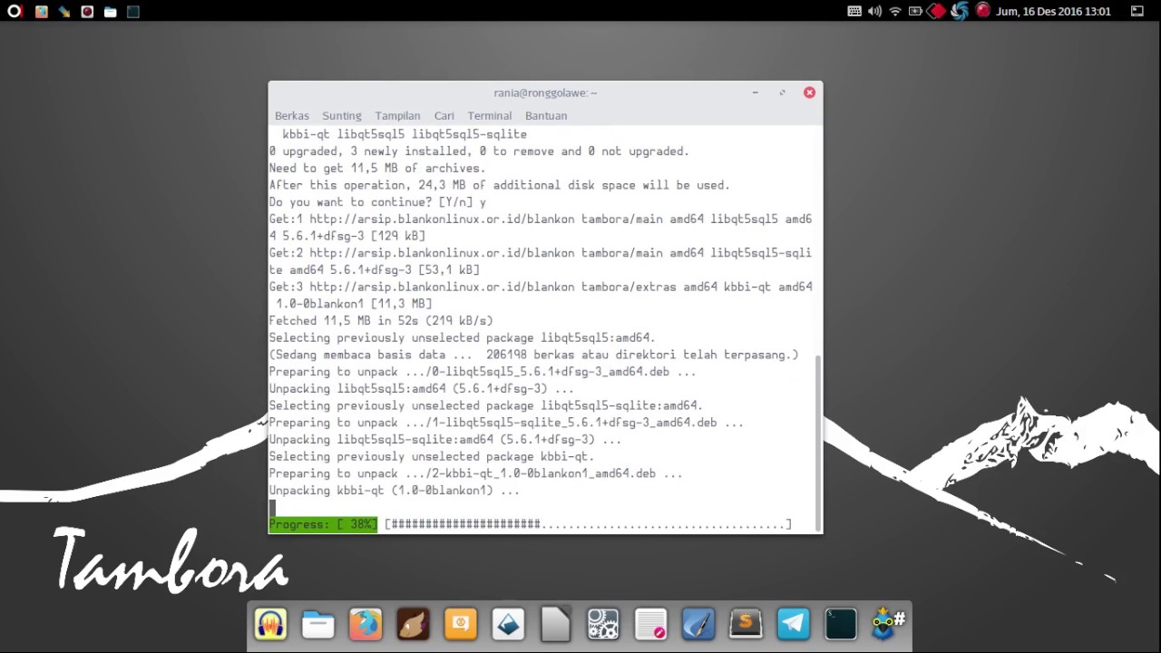The width and height of the screenshot is (1161, 653).
Task: Click the 'Unpacking libqt5sql5-sqlite:amd64' line
Action: click(x=445, y=440)
